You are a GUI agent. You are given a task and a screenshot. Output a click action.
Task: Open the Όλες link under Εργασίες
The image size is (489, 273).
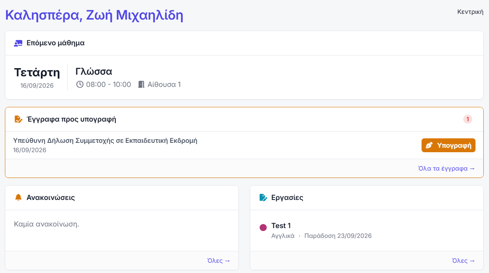tap(463, 260)
